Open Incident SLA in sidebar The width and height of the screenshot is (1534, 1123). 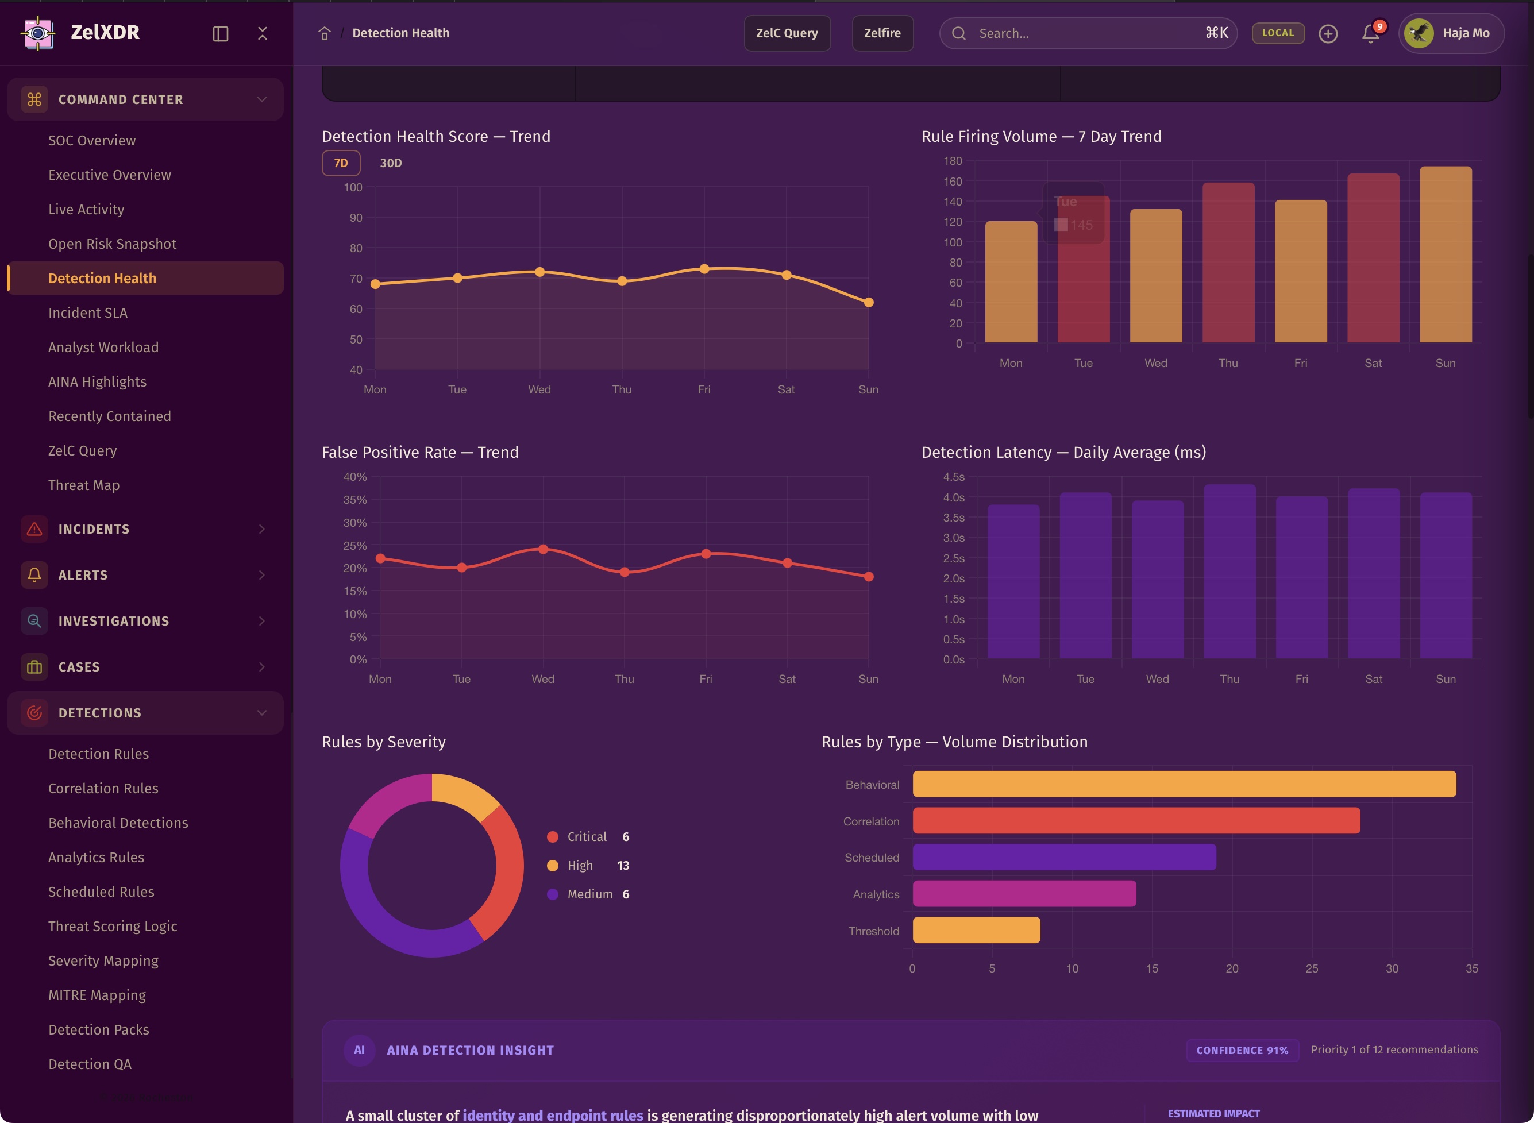(x=88, y=312)
